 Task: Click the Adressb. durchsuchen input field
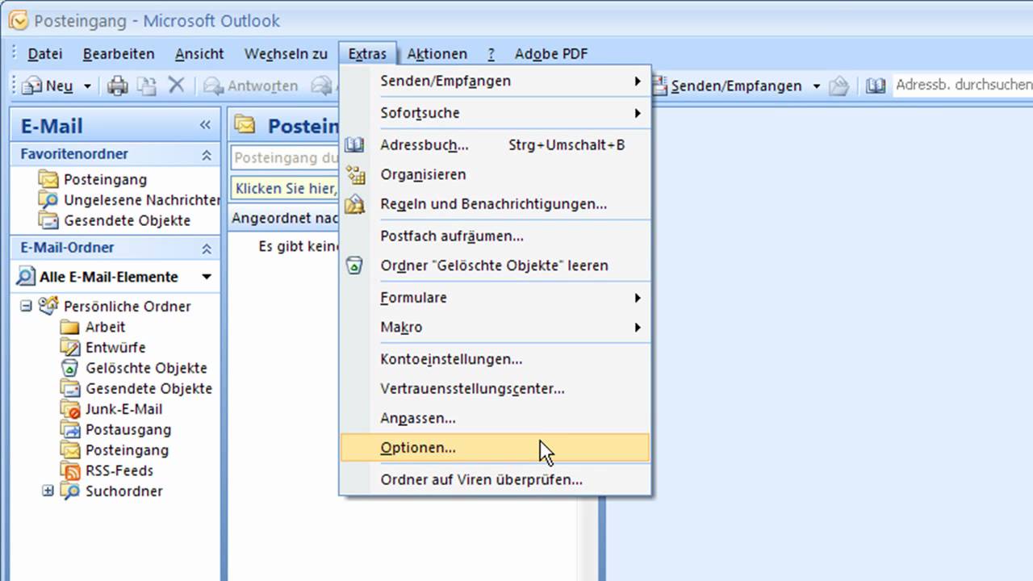tap(962, 85)
